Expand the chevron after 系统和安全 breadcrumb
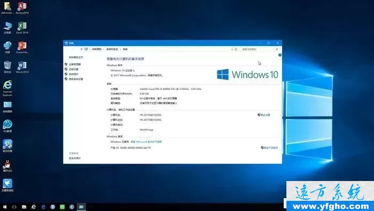374x211 pixels. coord(120,49)
